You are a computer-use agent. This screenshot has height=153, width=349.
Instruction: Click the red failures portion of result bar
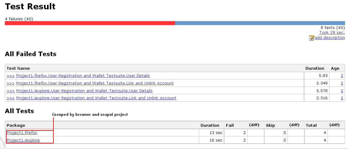click(x=90, y=23)
